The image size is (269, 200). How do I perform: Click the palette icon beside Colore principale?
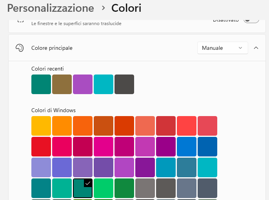click(20, 48)
